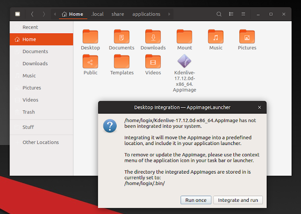The image size is (301, 214).
Task: Select .local in the path bar
Action: point(97,14)
